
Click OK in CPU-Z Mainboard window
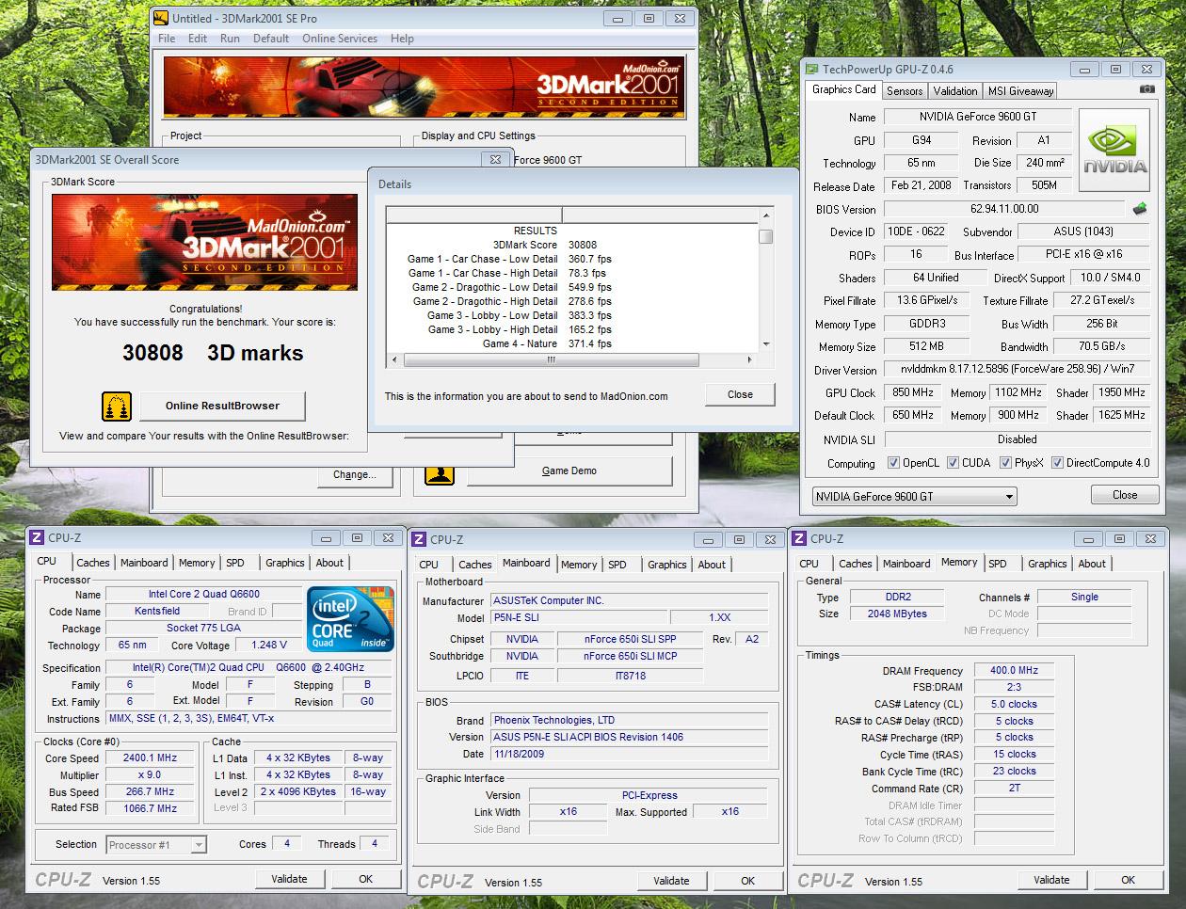point(748,881)
